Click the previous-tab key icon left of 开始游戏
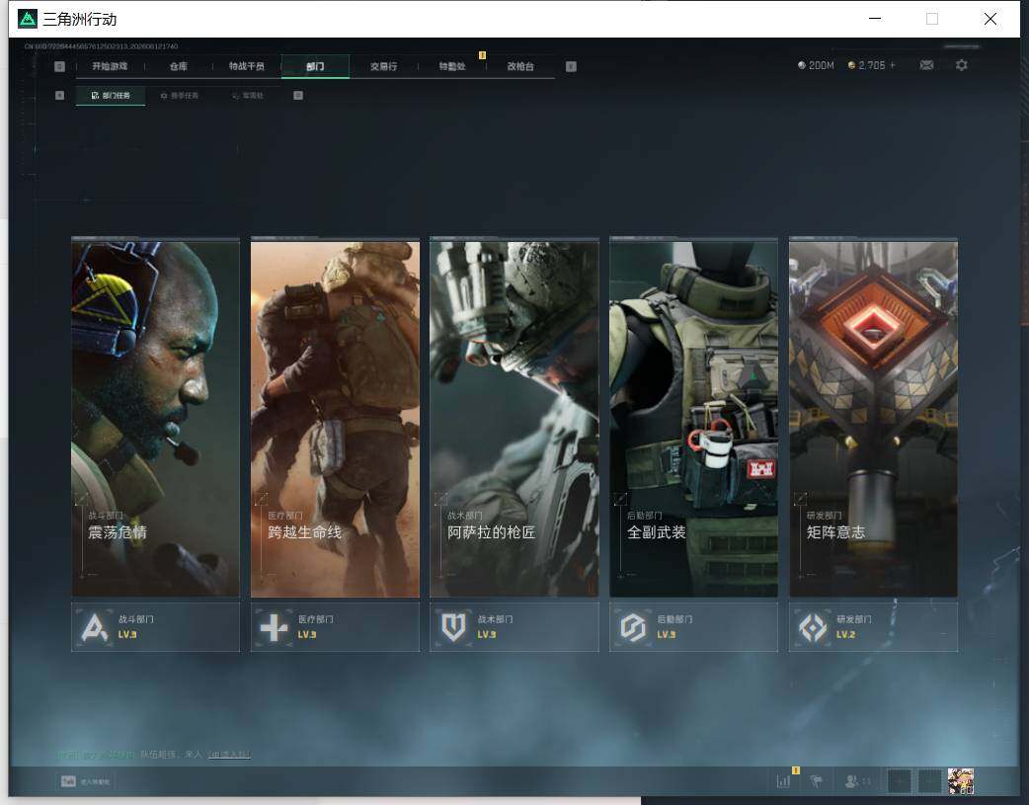The image size is (1029, 805). pos(59,66)
